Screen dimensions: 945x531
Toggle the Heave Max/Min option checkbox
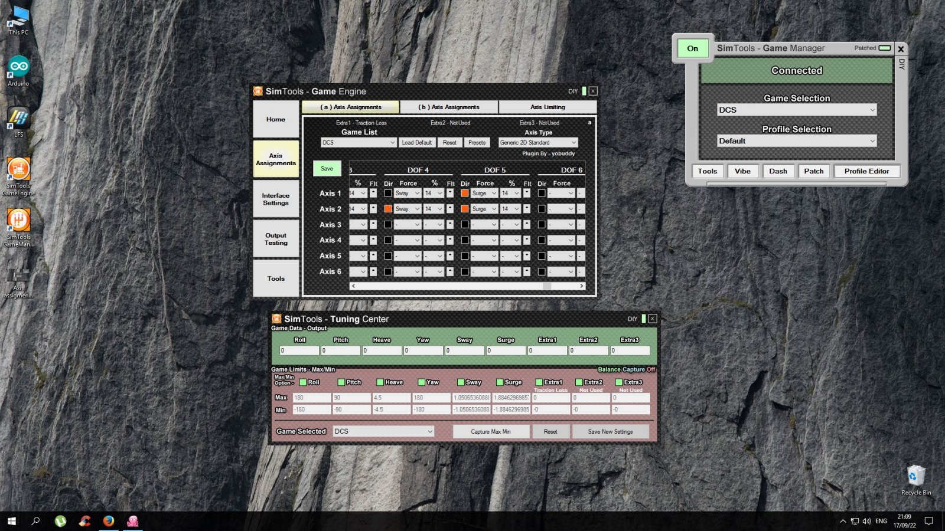(380, 382)
